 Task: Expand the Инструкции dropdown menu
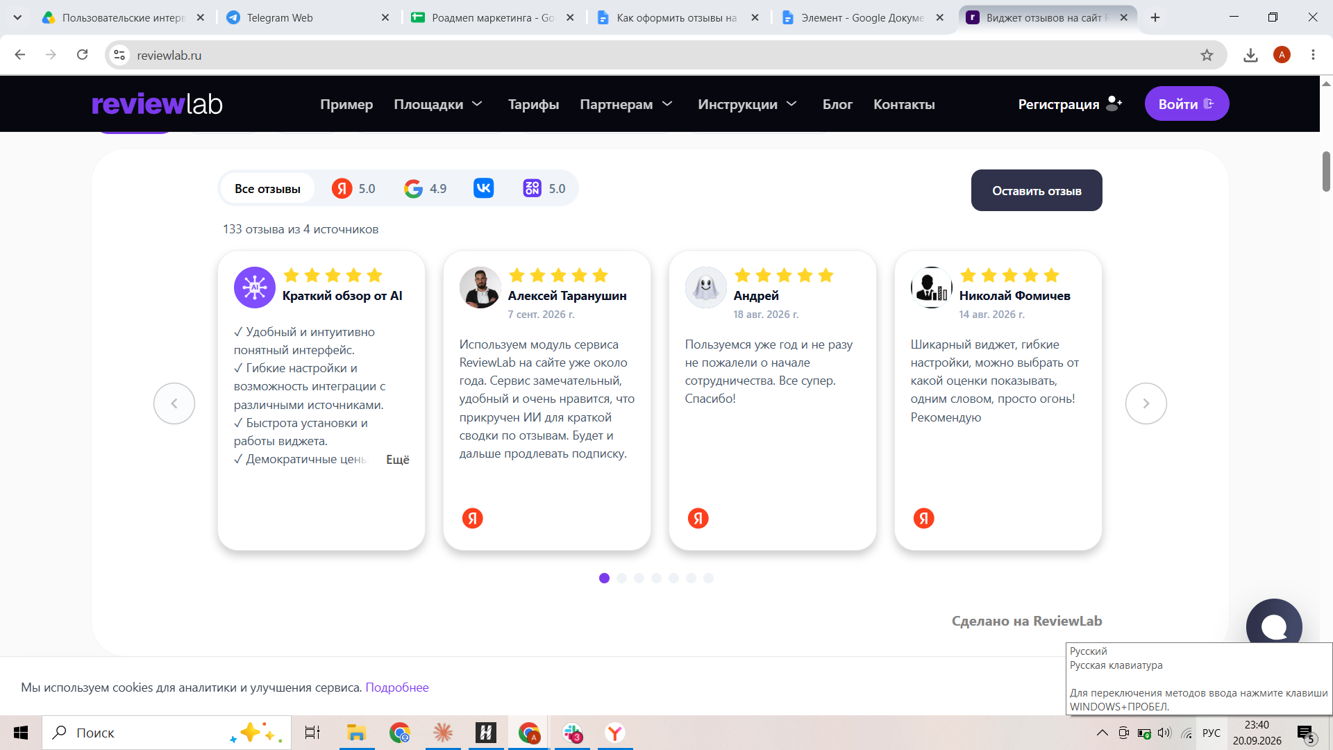click(747, 104)
